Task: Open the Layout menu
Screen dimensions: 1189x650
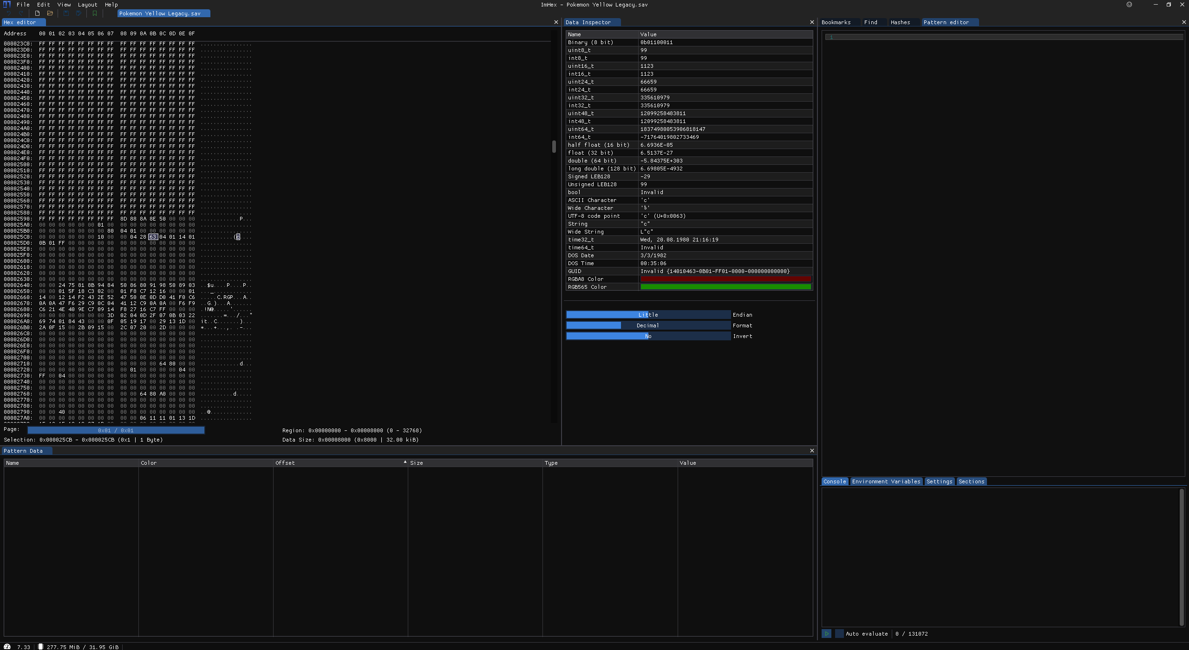Action: tap(87, 5)
